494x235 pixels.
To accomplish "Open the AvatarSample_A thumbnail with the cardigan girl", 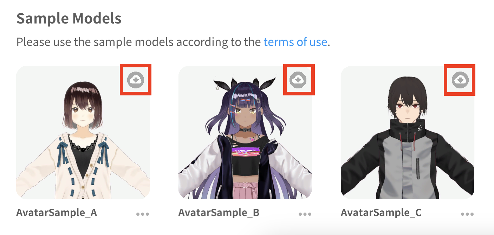I will pos(83,133).
